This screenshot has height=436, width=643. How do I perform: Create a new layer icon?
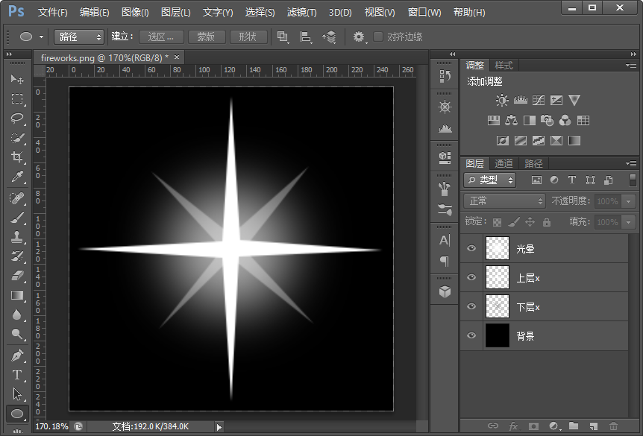coord(593,426)
